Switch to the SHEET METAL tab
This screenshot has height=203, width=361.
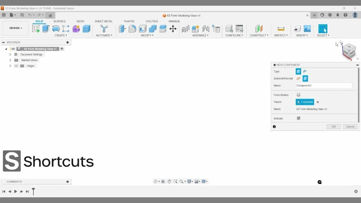coord(103,21)
